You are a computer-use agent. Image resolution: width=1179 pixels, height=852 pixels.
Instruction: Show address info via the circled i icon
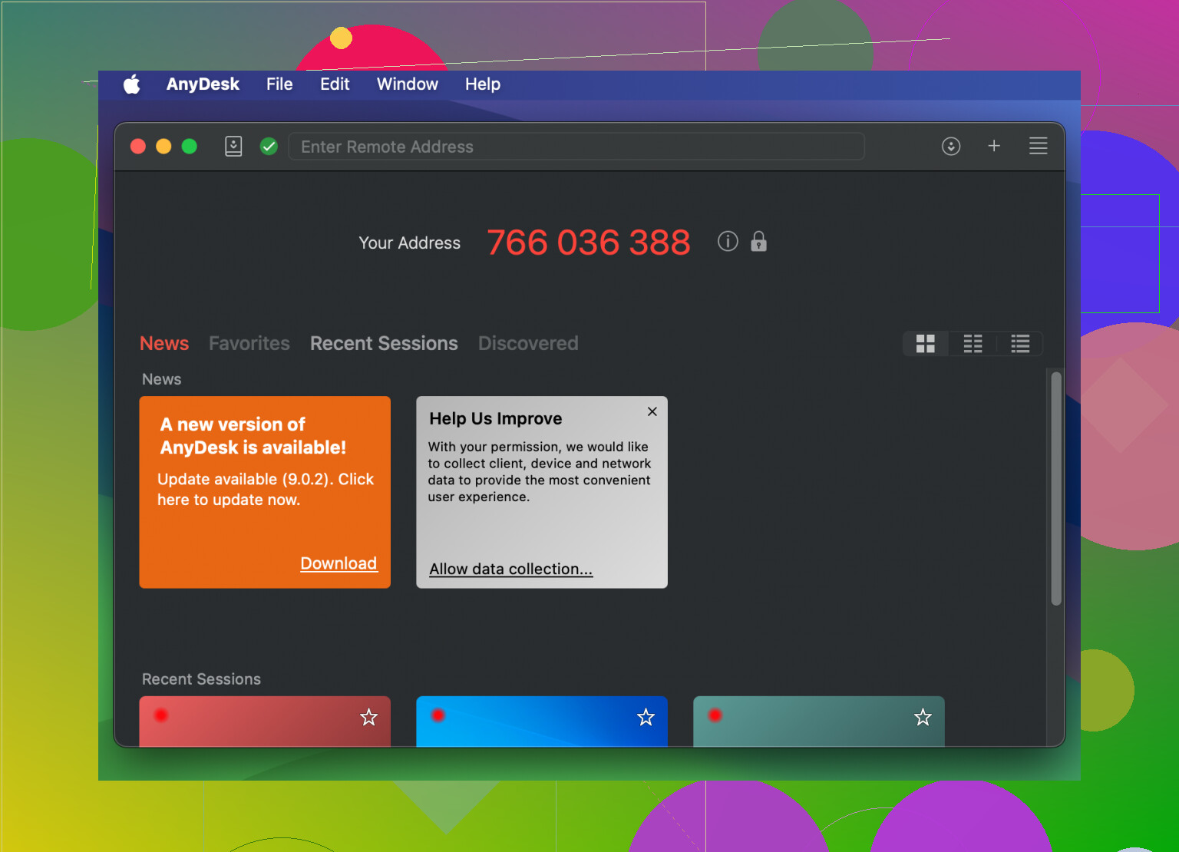click(728, 242)
